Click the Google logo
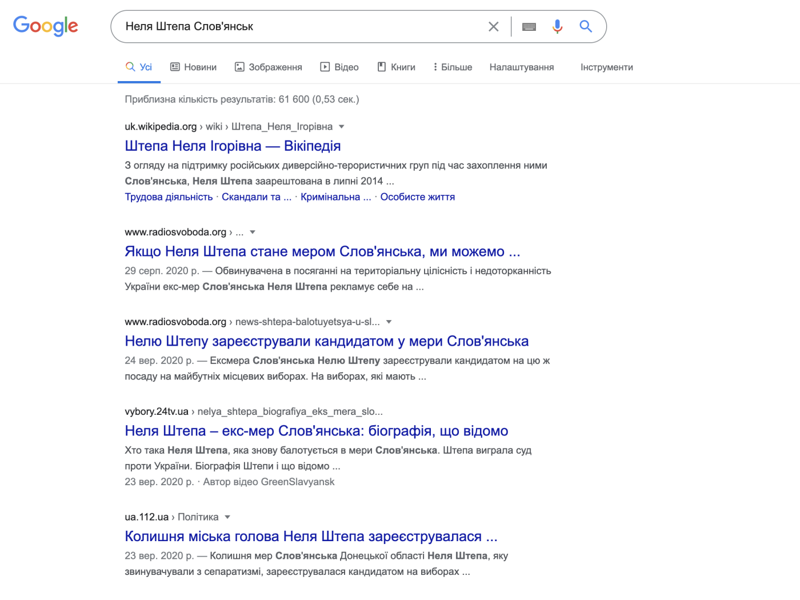The height and width of the screenshot is (600, 800). [46, 26]
